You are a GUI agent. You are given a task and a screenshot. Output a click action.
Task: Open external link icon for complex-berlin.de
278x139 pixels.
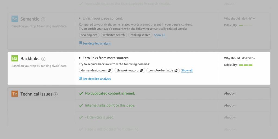[176, 70]
